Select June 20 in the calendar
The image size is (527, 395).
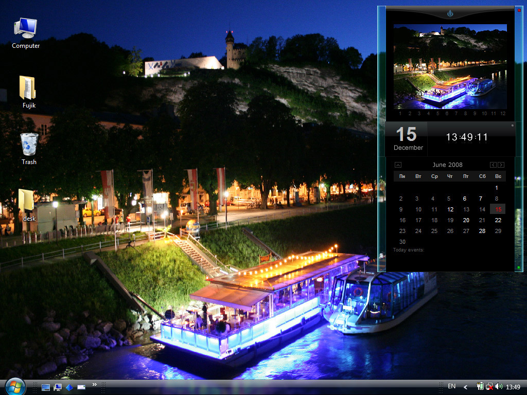click(466, 220)
